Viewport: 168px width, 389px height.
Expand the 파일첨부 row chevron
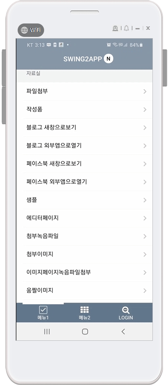[x=145, y=91]
